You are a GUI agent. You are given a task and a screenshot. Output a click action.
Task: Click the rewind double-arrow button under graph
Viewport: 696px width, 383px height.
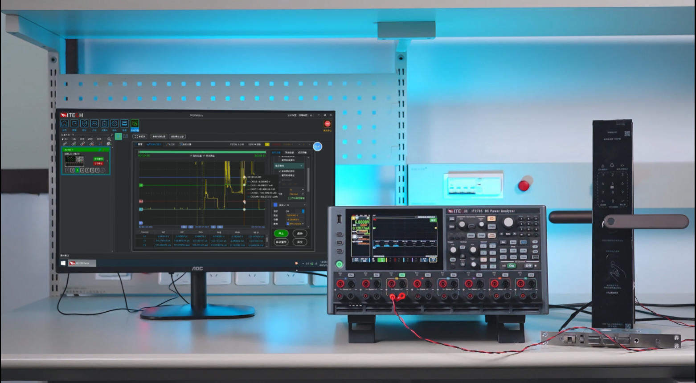click(x=184, y=227)
